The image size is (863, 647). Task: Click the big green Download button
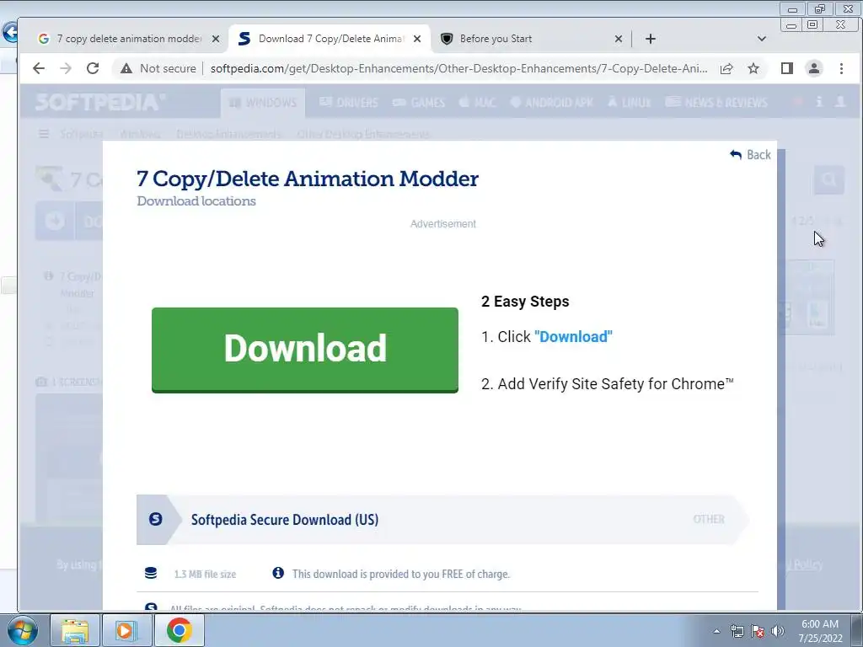pos(305,350)
